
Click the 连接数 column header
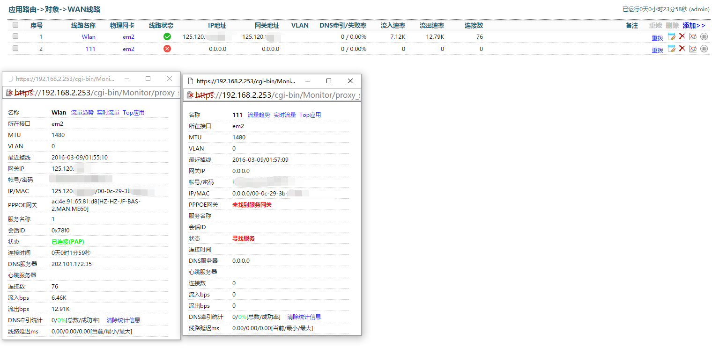click(474, 26)
